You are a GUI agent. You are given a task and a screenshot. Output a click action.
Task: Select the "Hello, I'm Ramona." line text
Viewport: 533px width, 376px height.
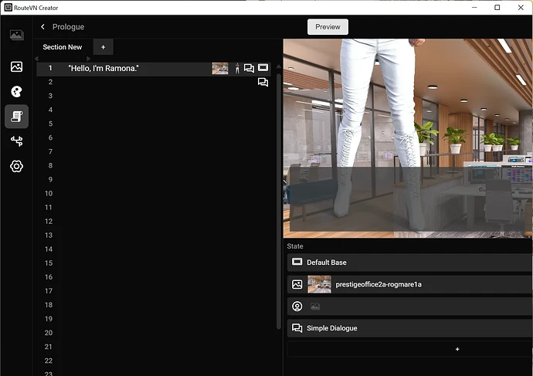(104, 69)
